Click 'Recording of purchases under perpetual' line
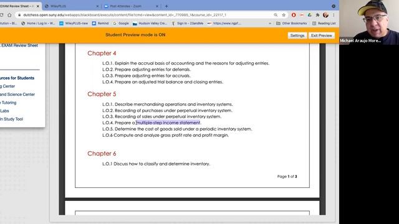 click(x=167, y=111)
